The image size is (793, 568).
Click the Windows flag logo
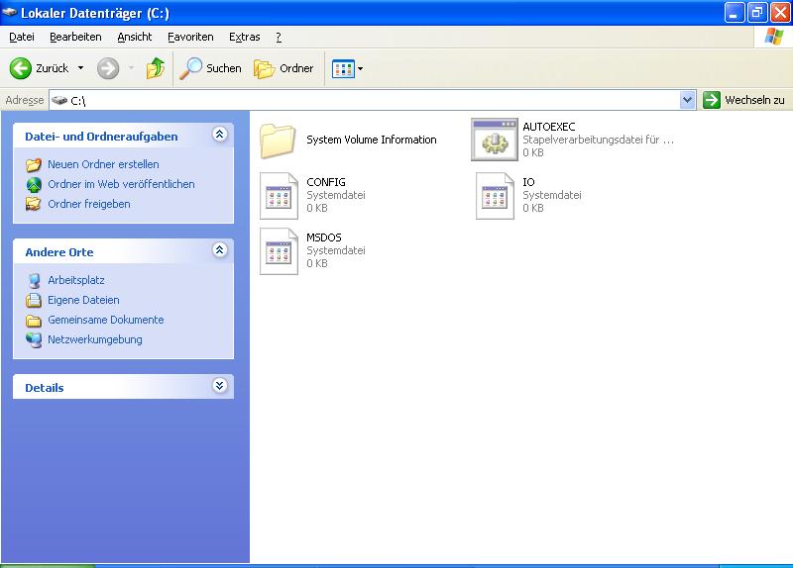[x=773, y=37]
